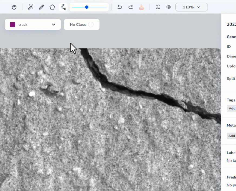
Task: Redo the last undone action
Action: tap(130, 7)
